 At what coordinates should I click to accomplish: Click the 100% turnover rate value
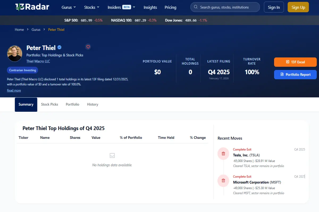(252, 72)
